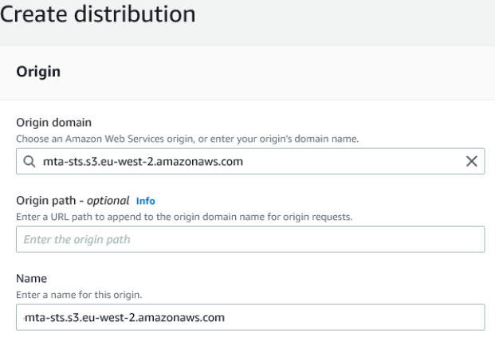The height and width of the screenshot is (337, 495).
Task: Open the Info link next to Origin path
Action: (x=146, y=201)
